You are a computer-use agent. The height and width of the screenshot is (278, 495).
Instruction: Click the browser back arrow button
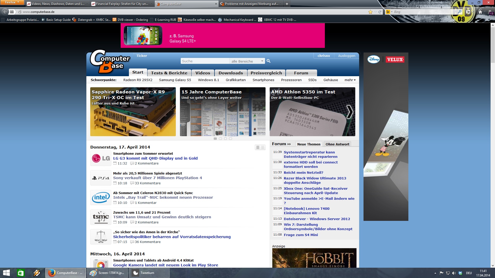pos(5,12)
